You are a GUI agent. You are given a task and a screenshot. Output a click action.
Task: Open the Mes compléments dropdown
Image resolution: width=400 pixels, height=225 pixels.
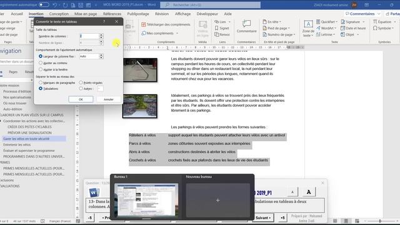pyautogui.click(x=160, y=33)
